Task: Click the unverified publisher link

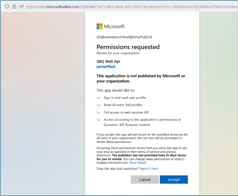Action: [x=106, y=67]
